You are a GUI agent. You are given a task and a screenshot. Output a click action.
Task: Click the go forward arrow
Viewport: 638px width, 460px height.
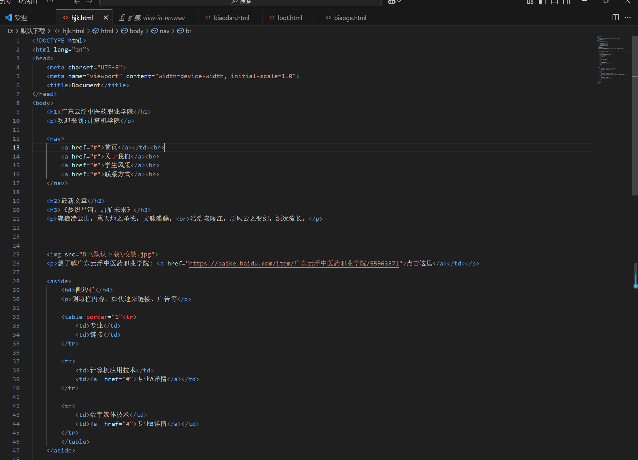[x=90, y=2]
